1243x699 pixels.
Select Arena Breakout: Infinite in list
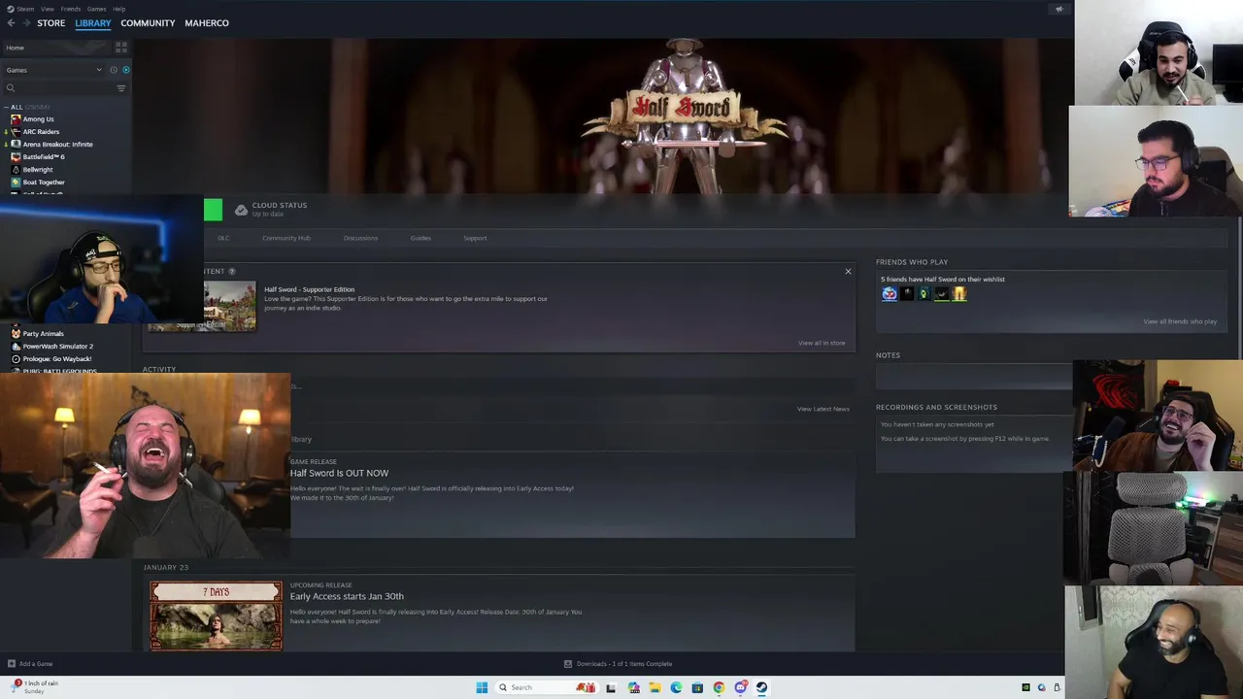pyautogui.click(x=58, y=145)
